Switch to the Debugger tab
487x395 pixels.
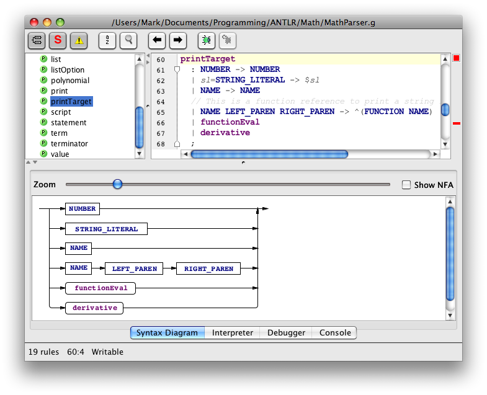(x=286, y=332)
